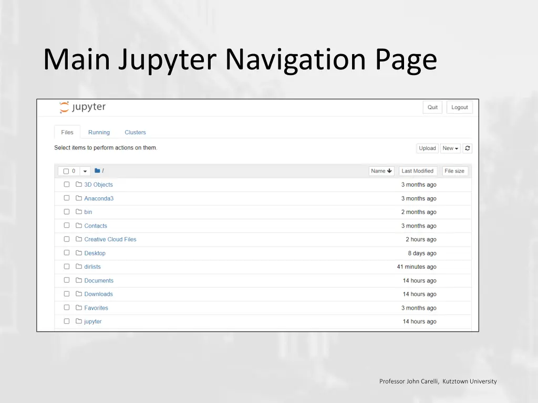Open the Anaconda3 folder link
This screenshot has width=538, height=403.
(x=99, y=198)
